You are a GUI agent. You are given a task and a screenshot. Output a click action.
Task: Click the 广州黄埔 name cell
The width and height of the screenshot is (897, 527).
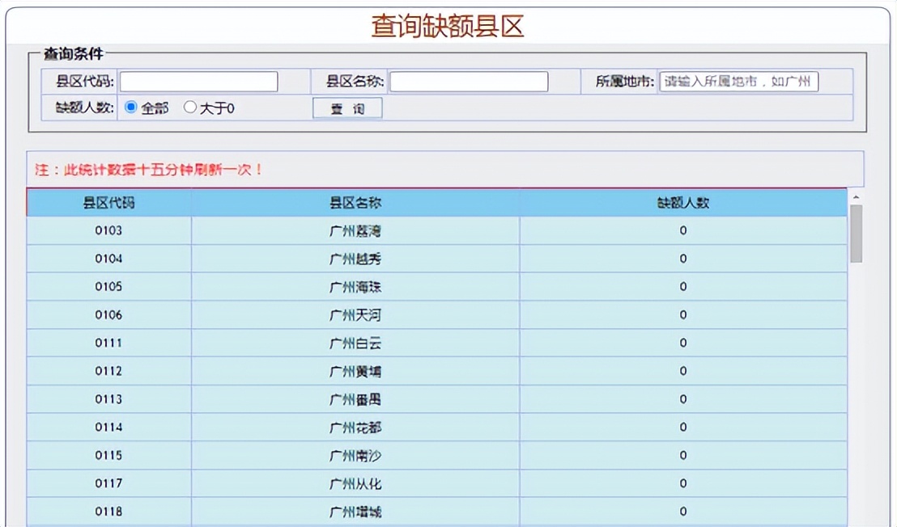coord(355,371)
